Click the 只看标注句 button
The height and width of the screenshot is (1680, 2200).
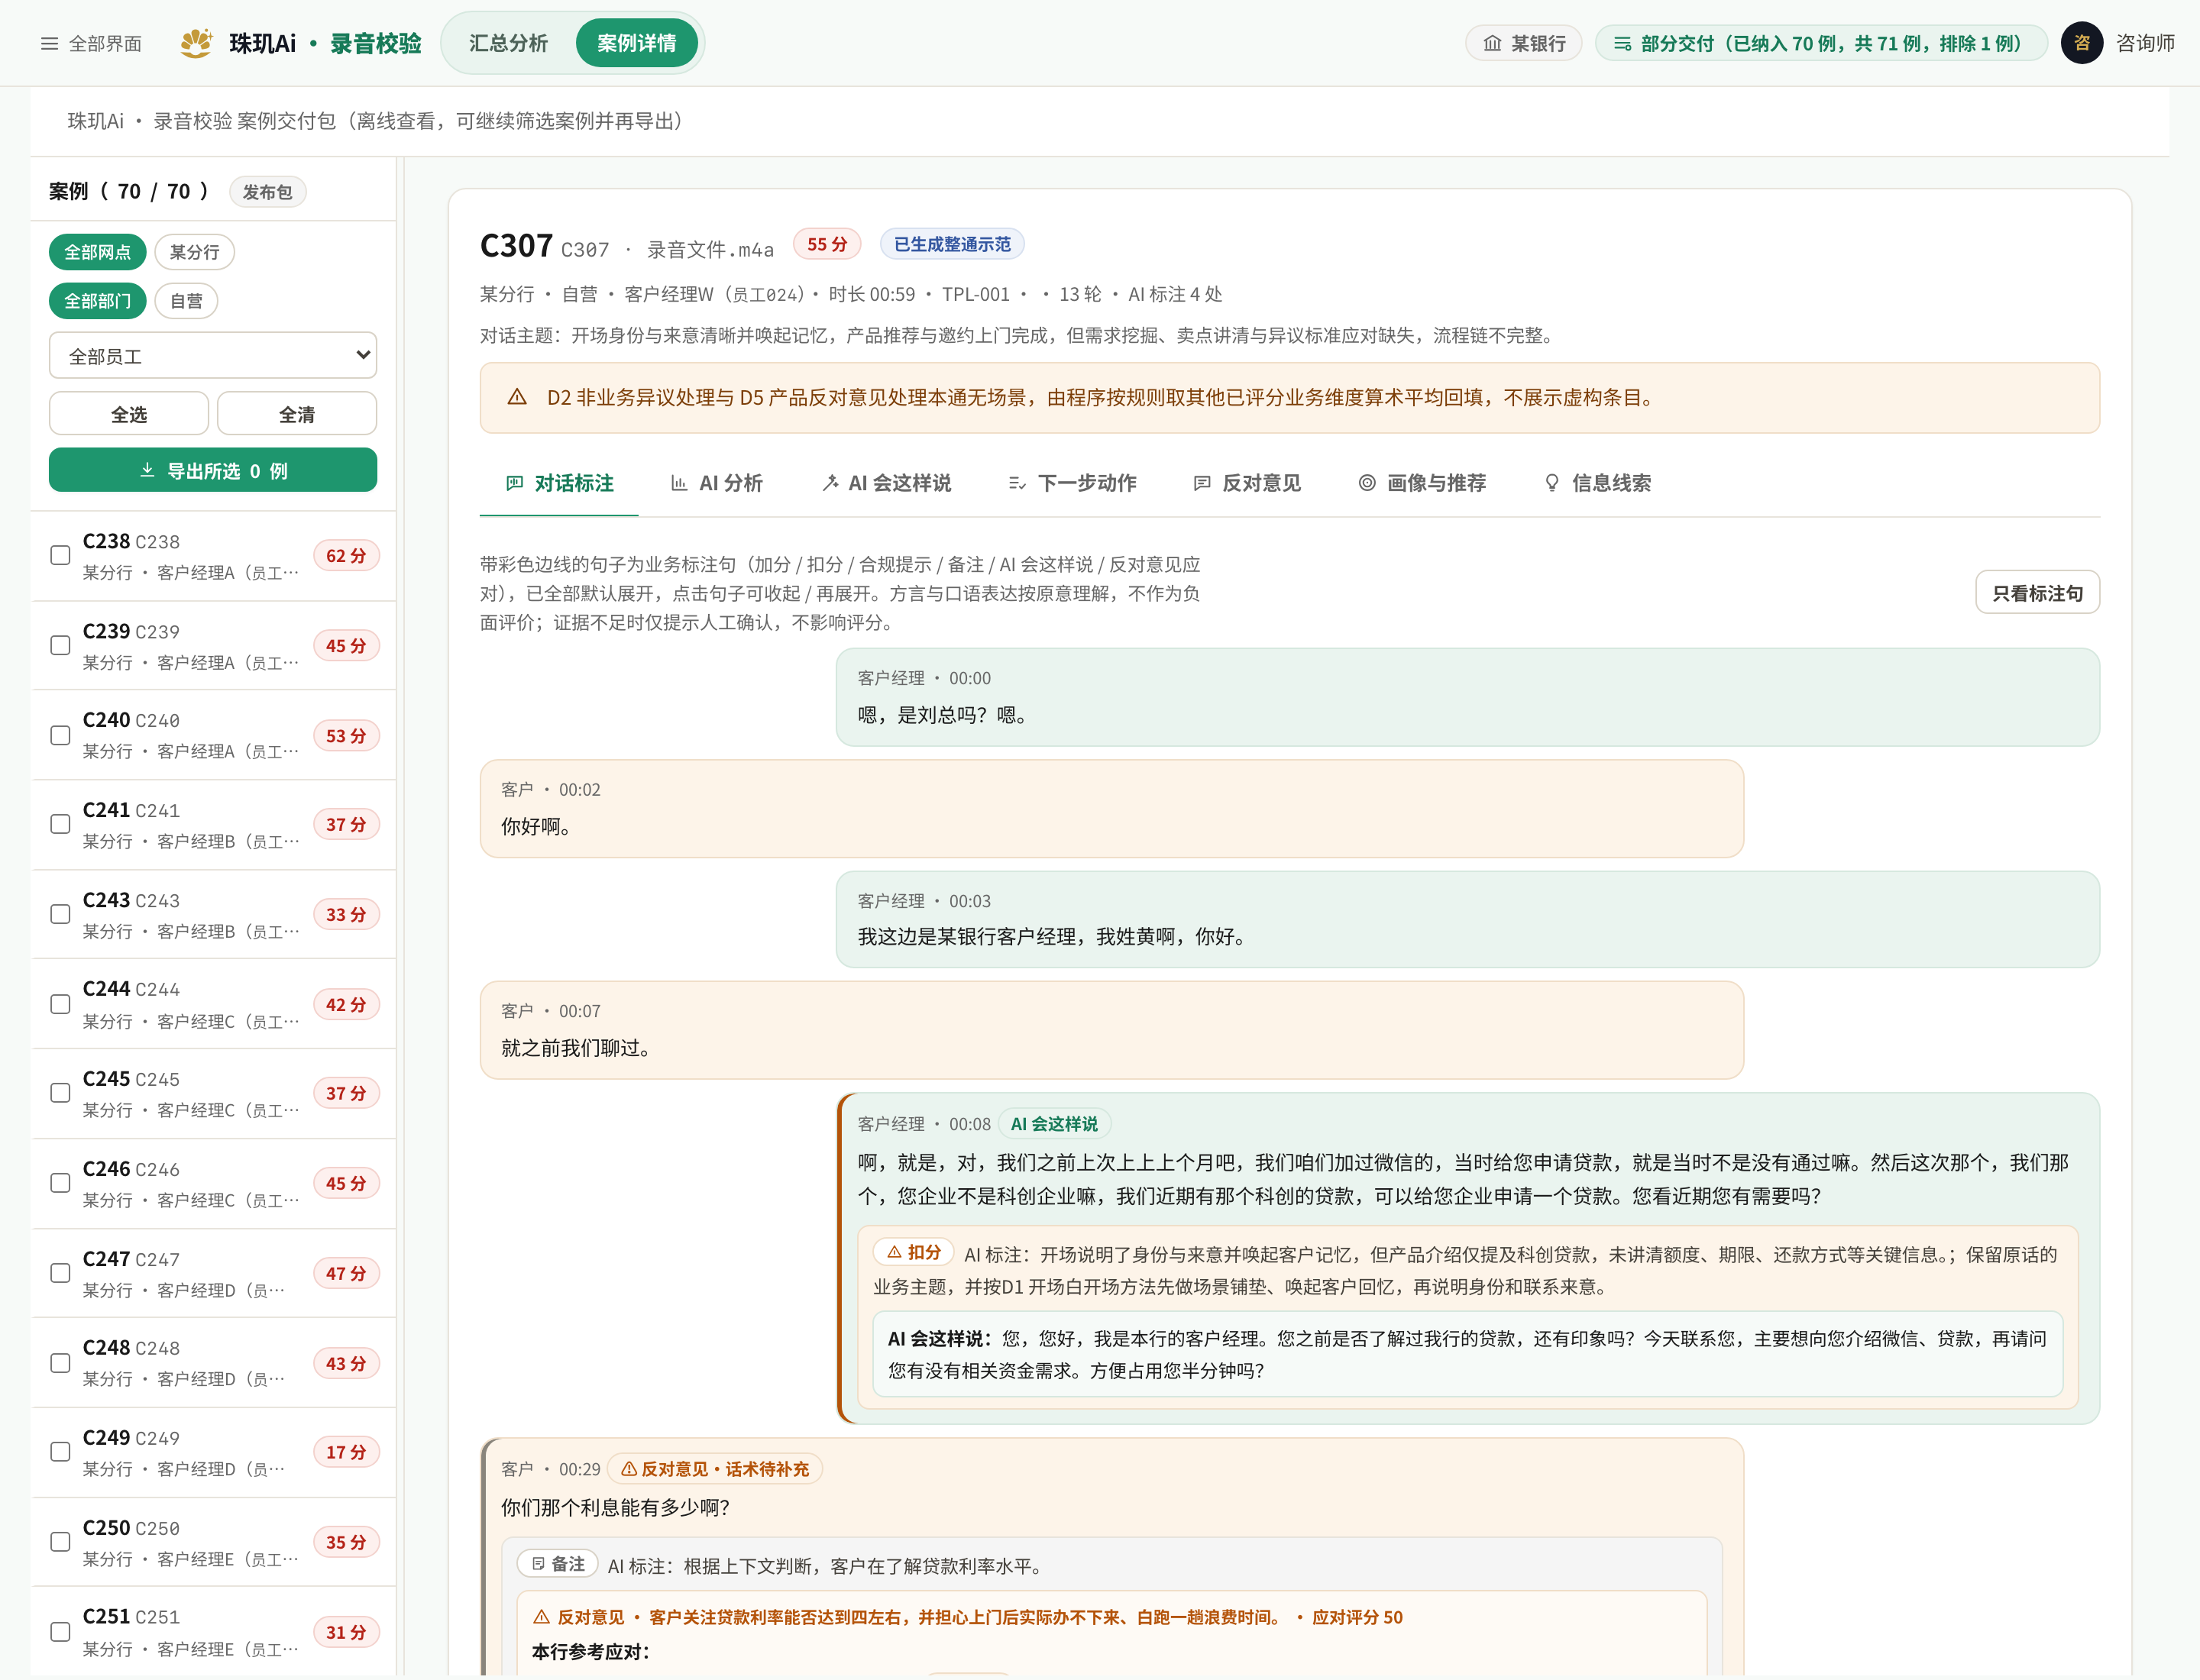point(2037,593)
